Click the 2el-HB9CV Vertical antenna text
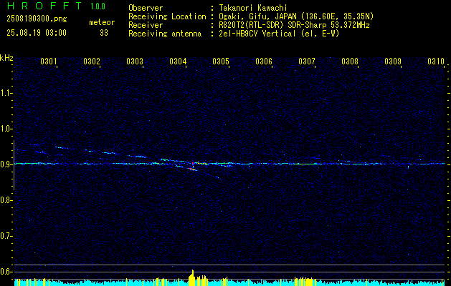The image size is (451, 286). [279, 34]
